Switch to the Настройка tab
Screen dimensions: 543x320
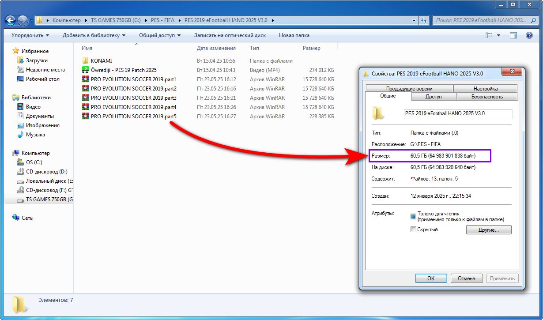[x=485, y=89]
